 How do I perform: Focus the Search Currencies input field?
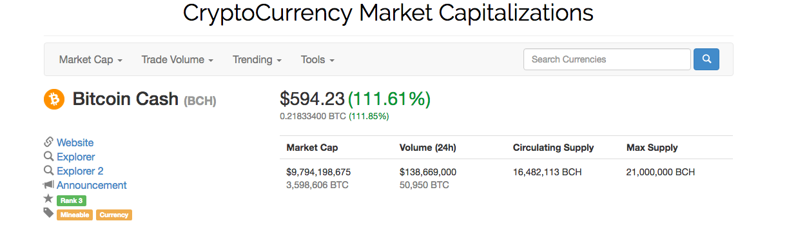pos(607,59)
